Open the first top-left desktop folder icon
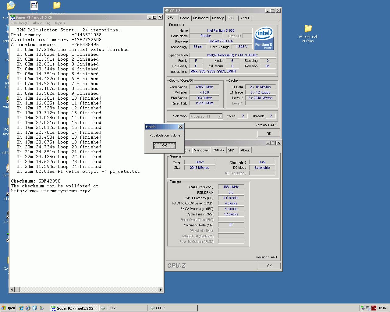 click(11, 5)
